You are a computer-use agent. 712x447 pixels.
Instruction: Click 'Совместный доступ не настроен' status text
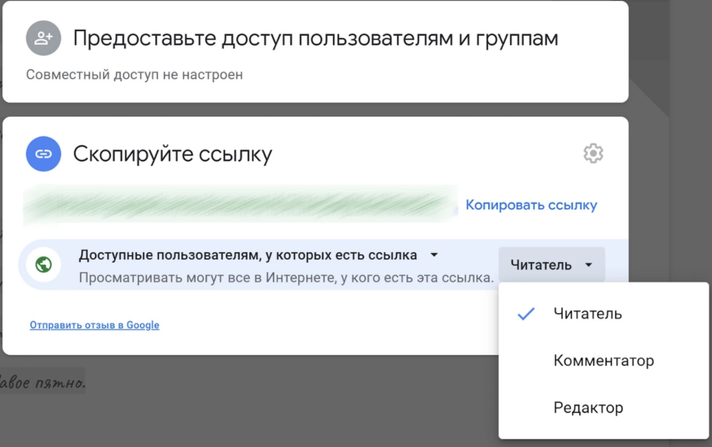tap(134, 74)
